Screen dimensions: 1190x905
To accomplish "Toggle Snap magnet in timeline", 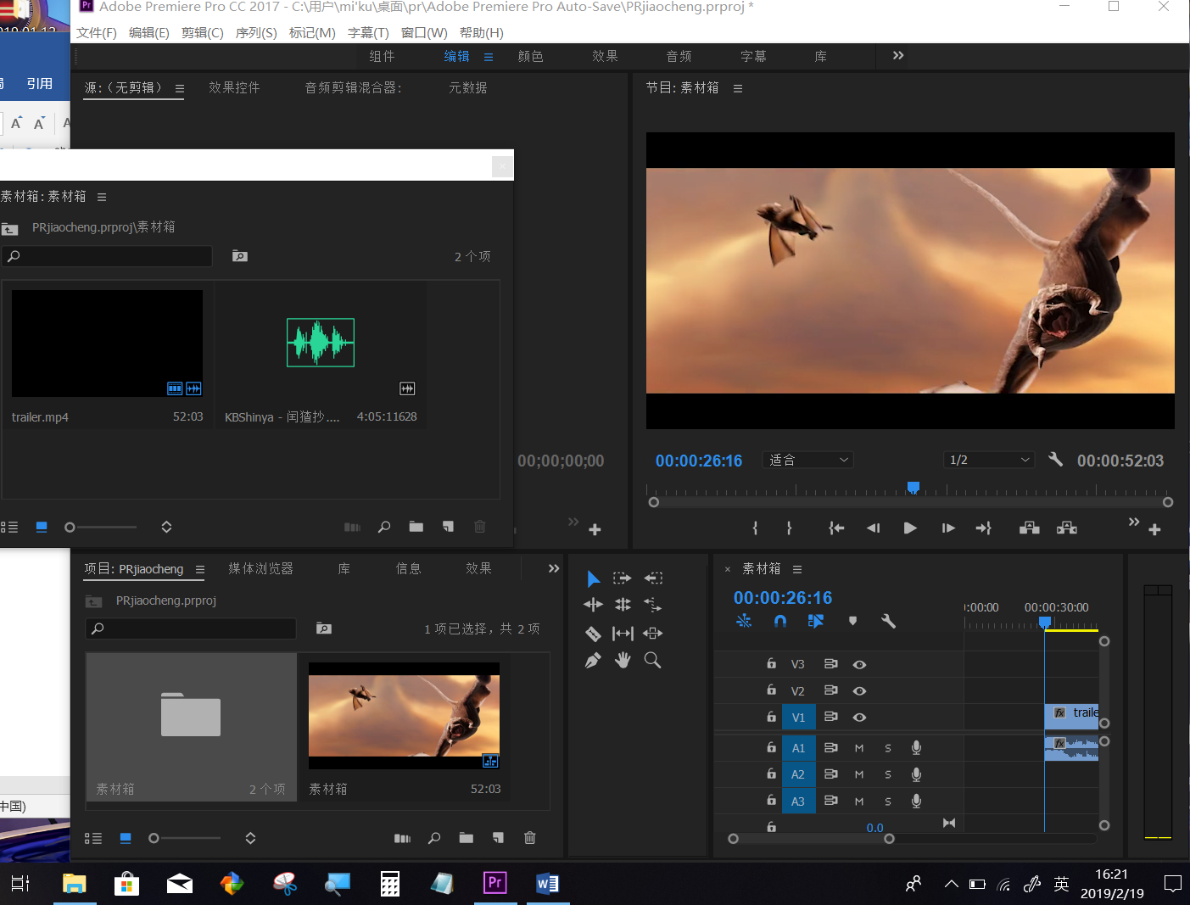I will (x=780, y=621).
